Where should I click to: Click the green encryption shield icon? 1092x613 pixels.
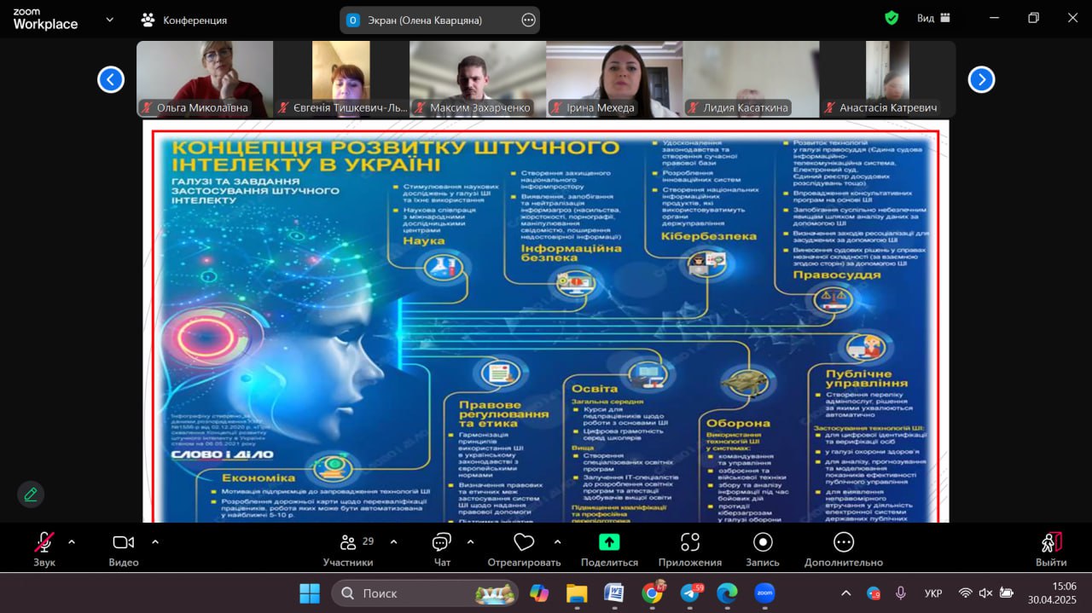point(892,18)
